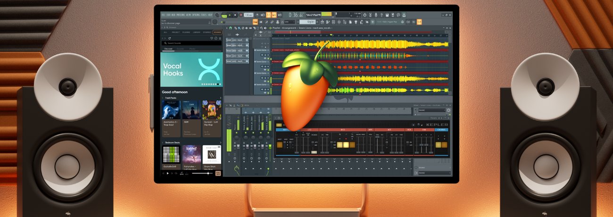Click the page file icon in shortcut toolbar
613x217 pixels.
(350, 22)
